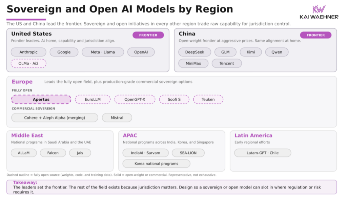Click the Latam-GPT · Chile pill
The height and width of the screenshot is (200, 347).
click(x=263, y=153)
